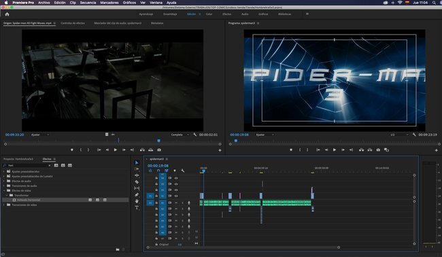This screenshot has width=442, height=257.
Task: Toggle A1 source patching button
Action: pyautogui.click(x=150, y=203)
